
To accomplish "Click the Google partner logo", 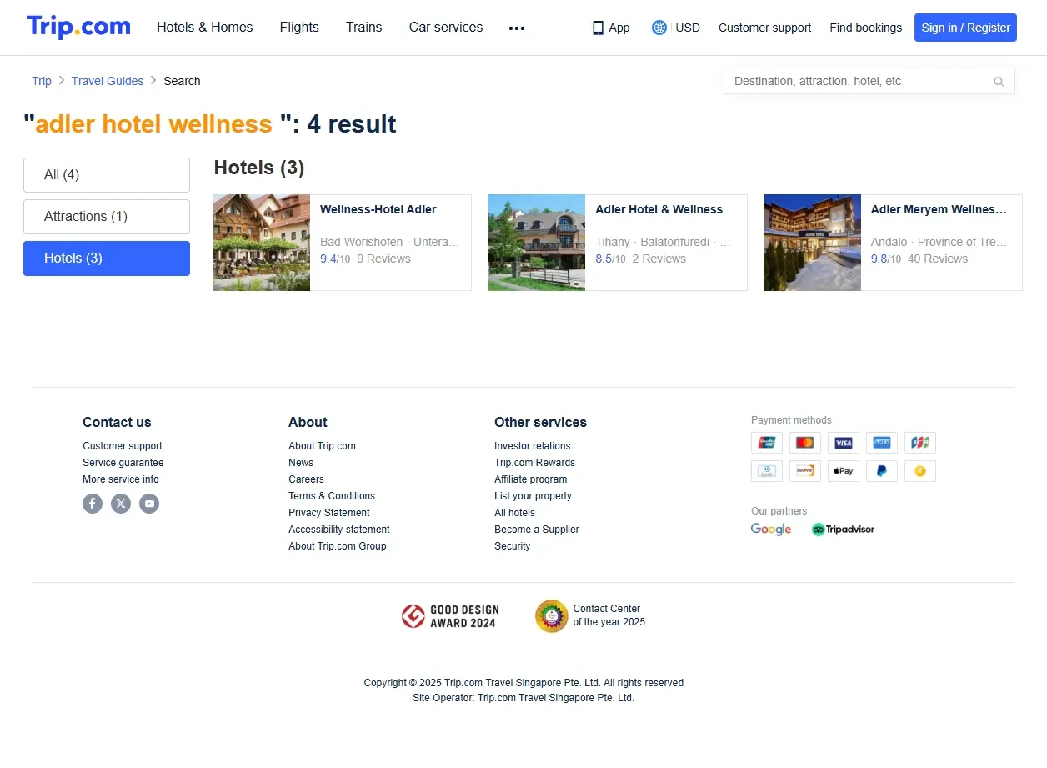I will pyautogui.click(x=771, y=530).
